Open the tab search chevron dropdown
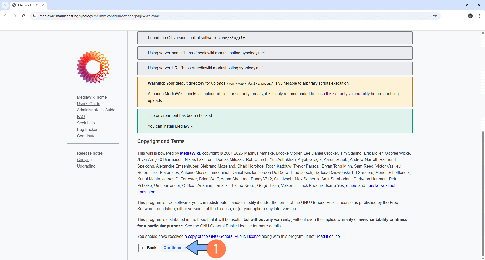485x260 pixels. pyautogui.click(x=5, y=5)
